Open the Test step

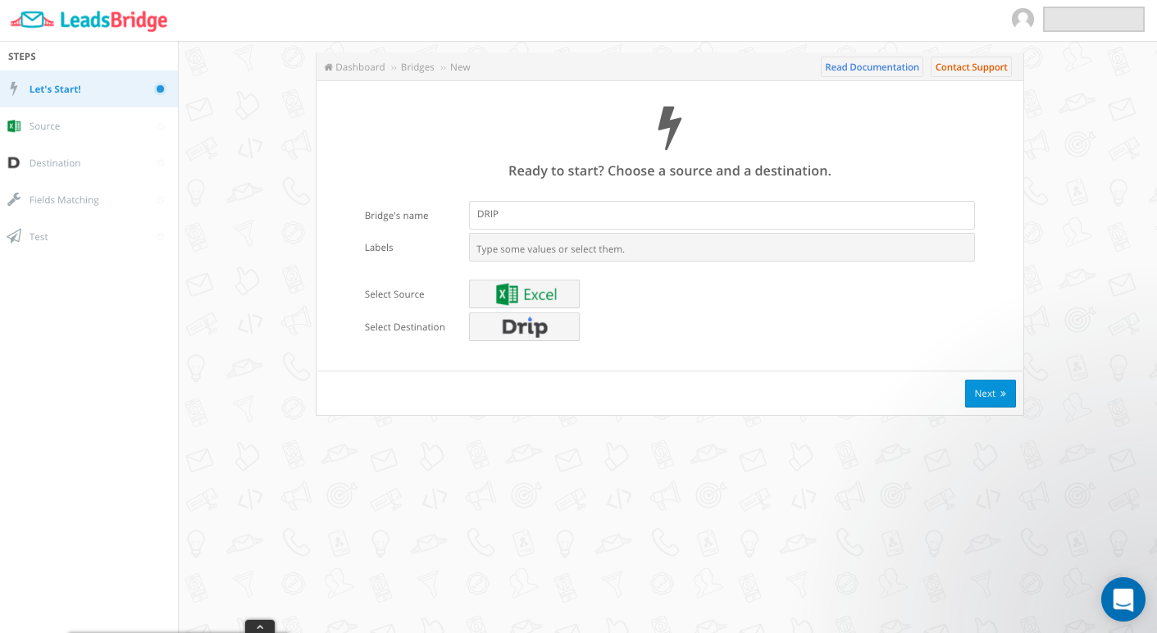tap(89, 236)
